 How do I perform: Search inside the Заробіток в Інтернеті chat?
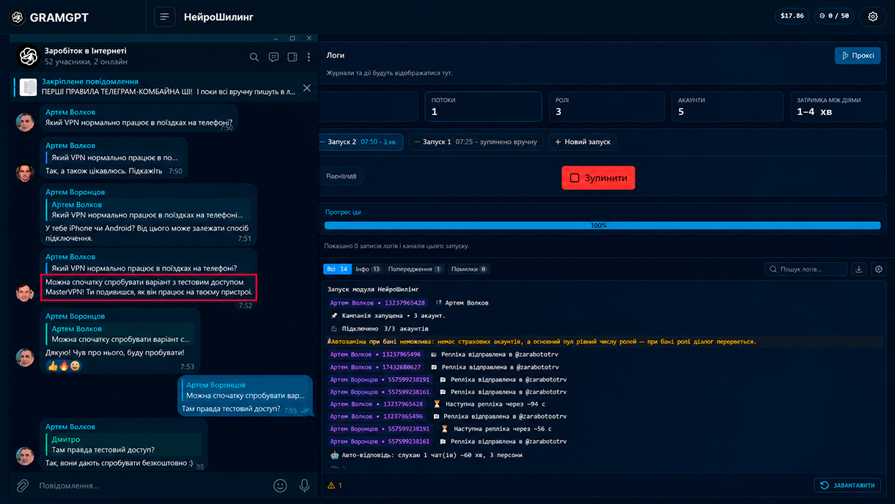(254, 57)
